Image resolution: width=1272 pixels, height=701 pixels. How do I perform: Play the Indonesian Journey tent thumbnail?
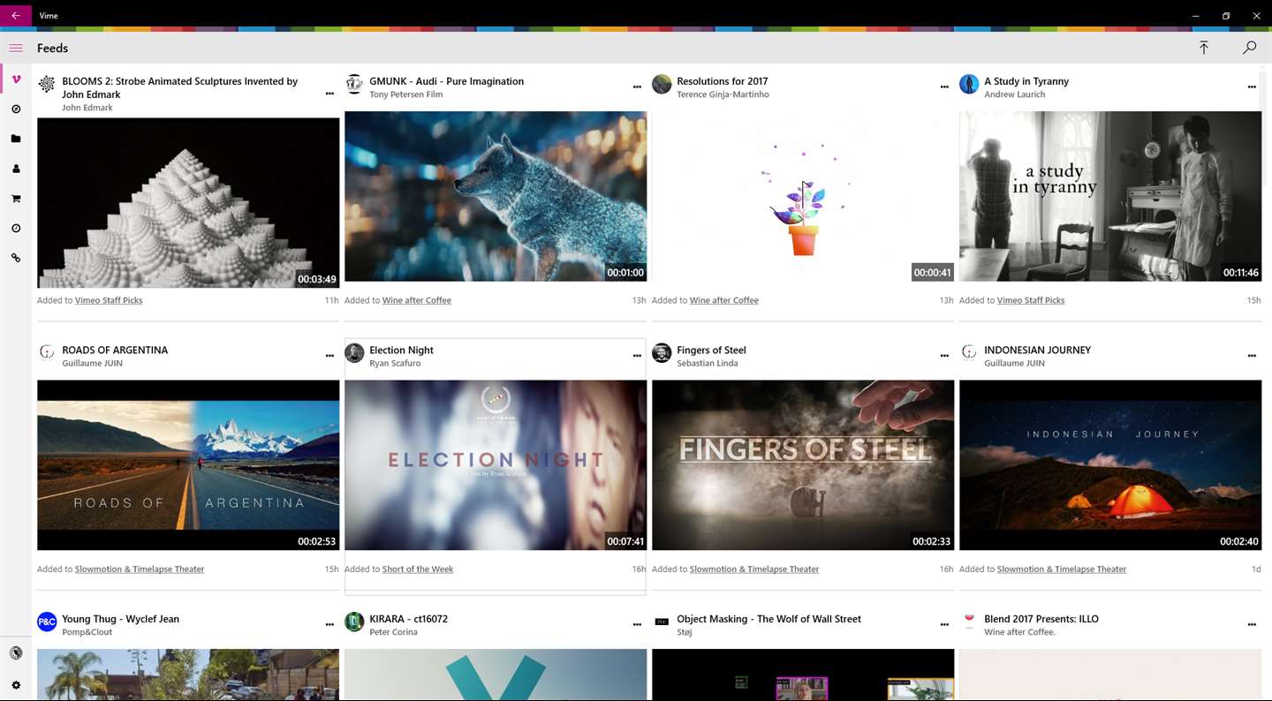[x=1110, y=465]
